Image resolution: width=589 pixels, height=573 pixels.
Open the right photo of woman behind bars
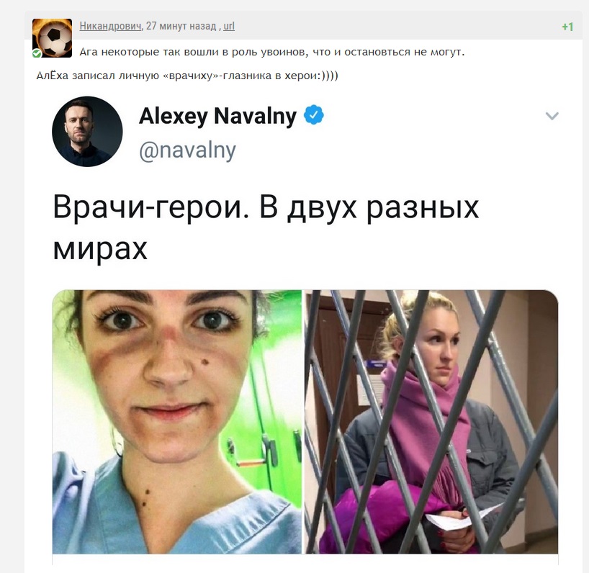[x=431, y=422]
